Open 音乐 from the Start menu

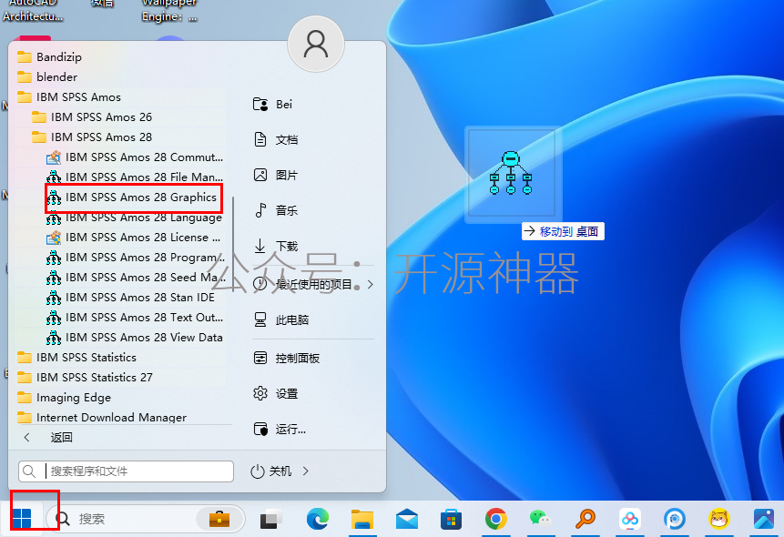click(276, 210)
